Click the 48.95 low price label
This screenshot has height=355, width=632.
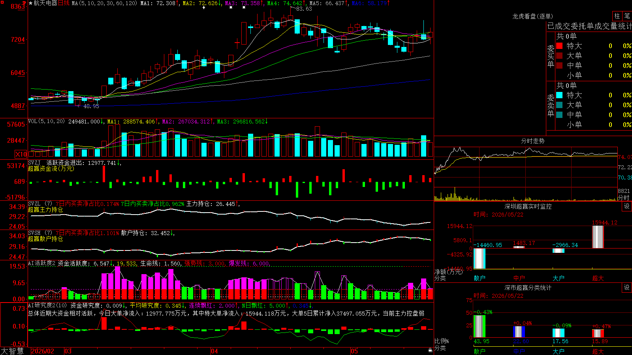click(x=91, y=106)
